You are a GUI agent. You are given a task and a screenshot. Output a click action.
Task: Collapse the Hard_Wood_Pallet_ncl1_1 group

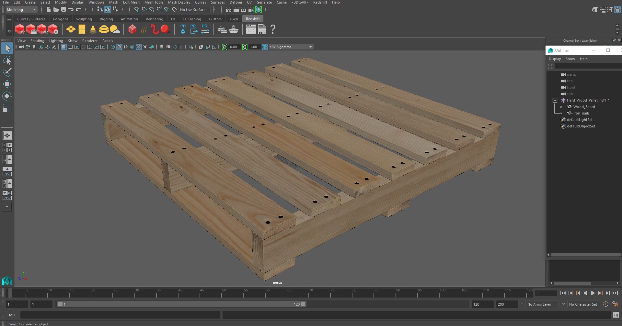[x=555, y=100]
